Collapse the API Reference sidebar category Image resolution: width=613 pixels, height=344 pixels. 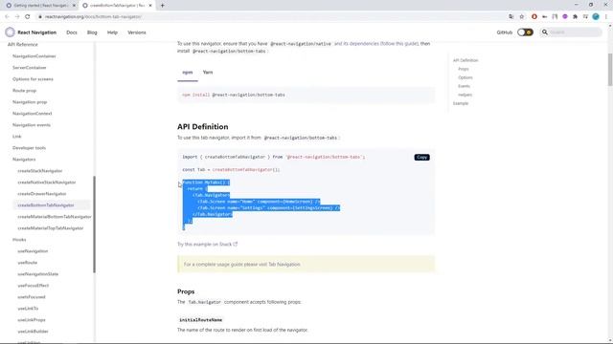tap(23, 45)
